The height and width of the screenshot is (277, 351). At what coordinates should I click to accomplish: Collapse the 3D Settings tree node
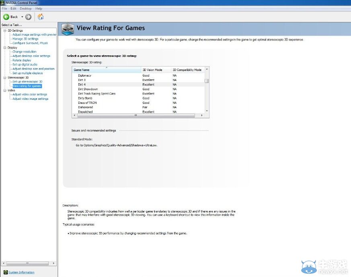(x=5, y=30)
